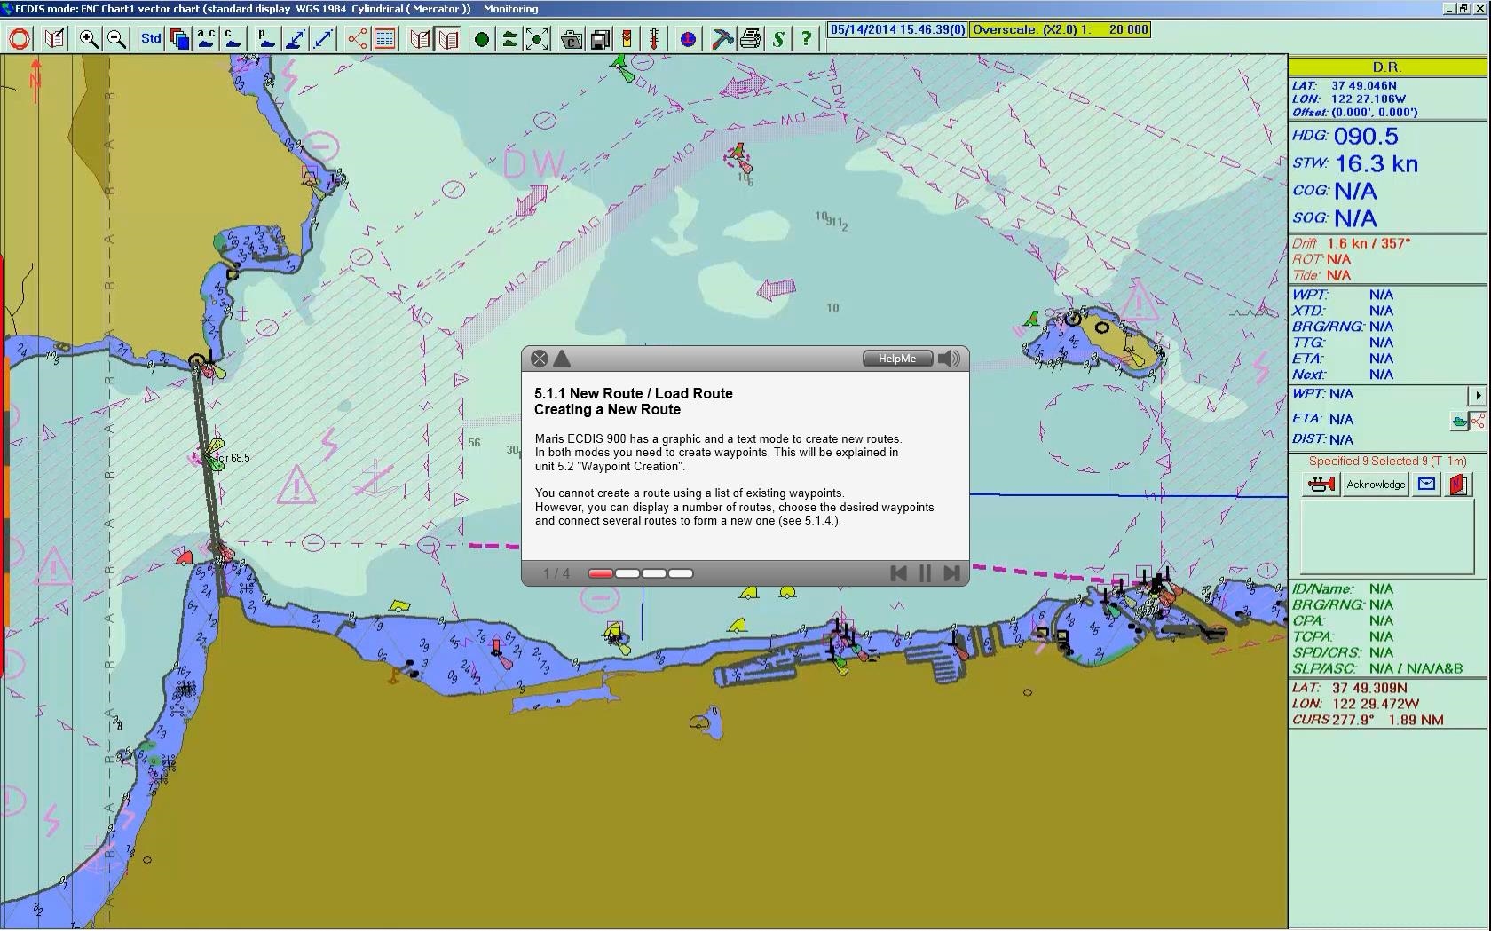Pause the tutorial playback

tap(925, 574)
